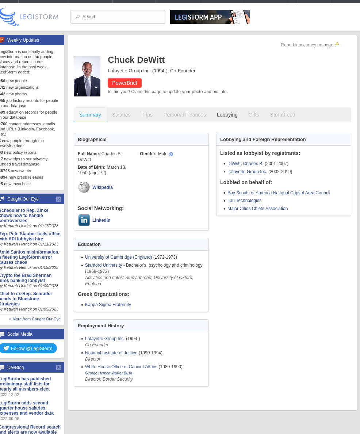
Task: Click the LegiStorm App banner
Action: (x=210, y=17)
